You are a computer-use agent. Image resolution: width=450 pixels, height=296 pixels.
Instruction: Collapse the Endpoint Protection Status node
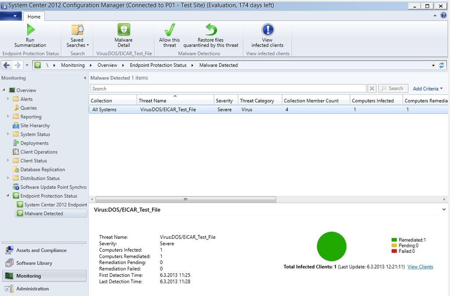coord(8,195)
